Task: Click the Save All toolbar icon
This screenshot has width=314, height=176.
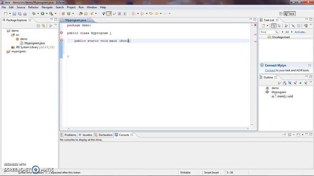Action: (x=20, y=14)
